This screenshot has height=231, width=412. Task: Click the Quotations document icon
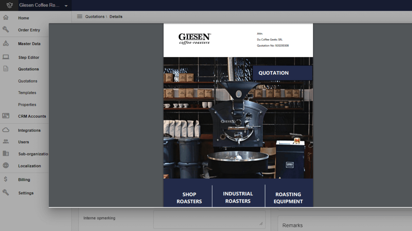tap(6, 69)
